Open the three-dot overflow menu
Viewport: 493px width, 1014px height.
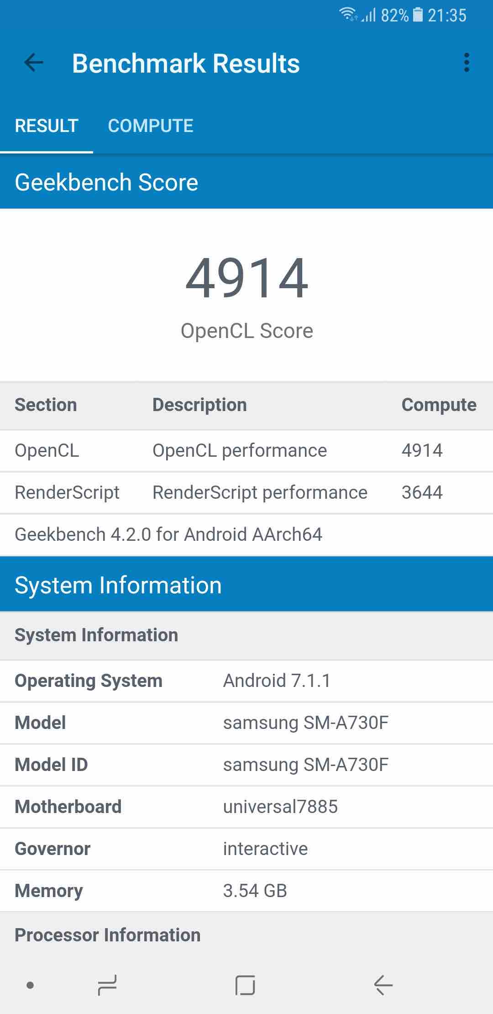466,63
